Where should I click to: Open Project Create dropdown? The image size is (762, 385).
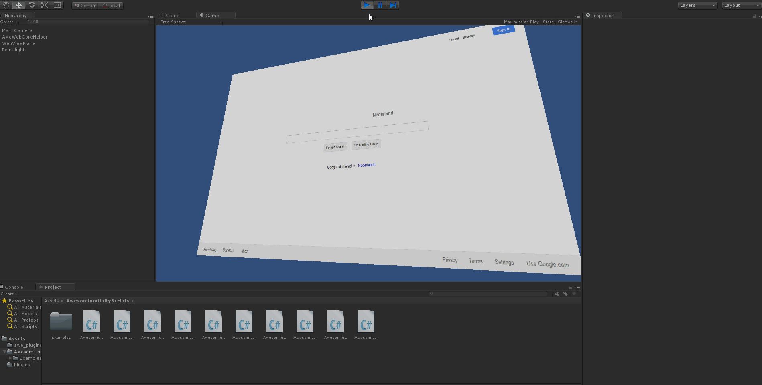click(x=9, y=294)
